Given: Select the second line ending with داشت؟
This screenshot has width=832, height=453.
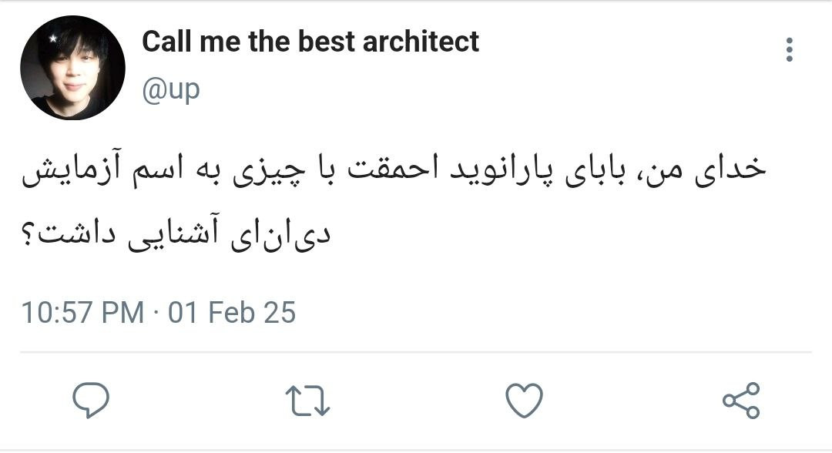Looking at the screenshot, I should click(x=177, y=234).
